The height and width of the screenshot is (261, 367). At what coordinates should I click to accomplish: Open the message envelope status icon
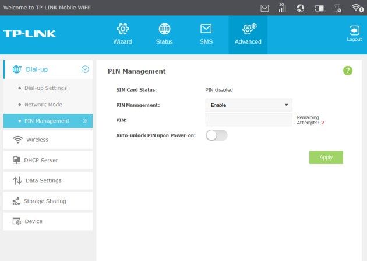coord(264,8)
